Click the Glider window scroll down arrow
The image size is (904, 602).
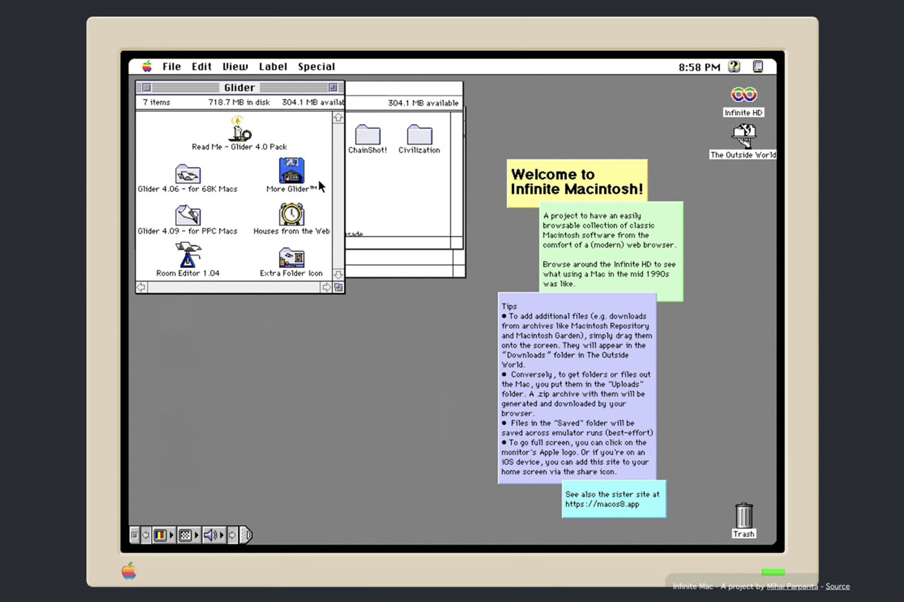[x=338, y=275]
